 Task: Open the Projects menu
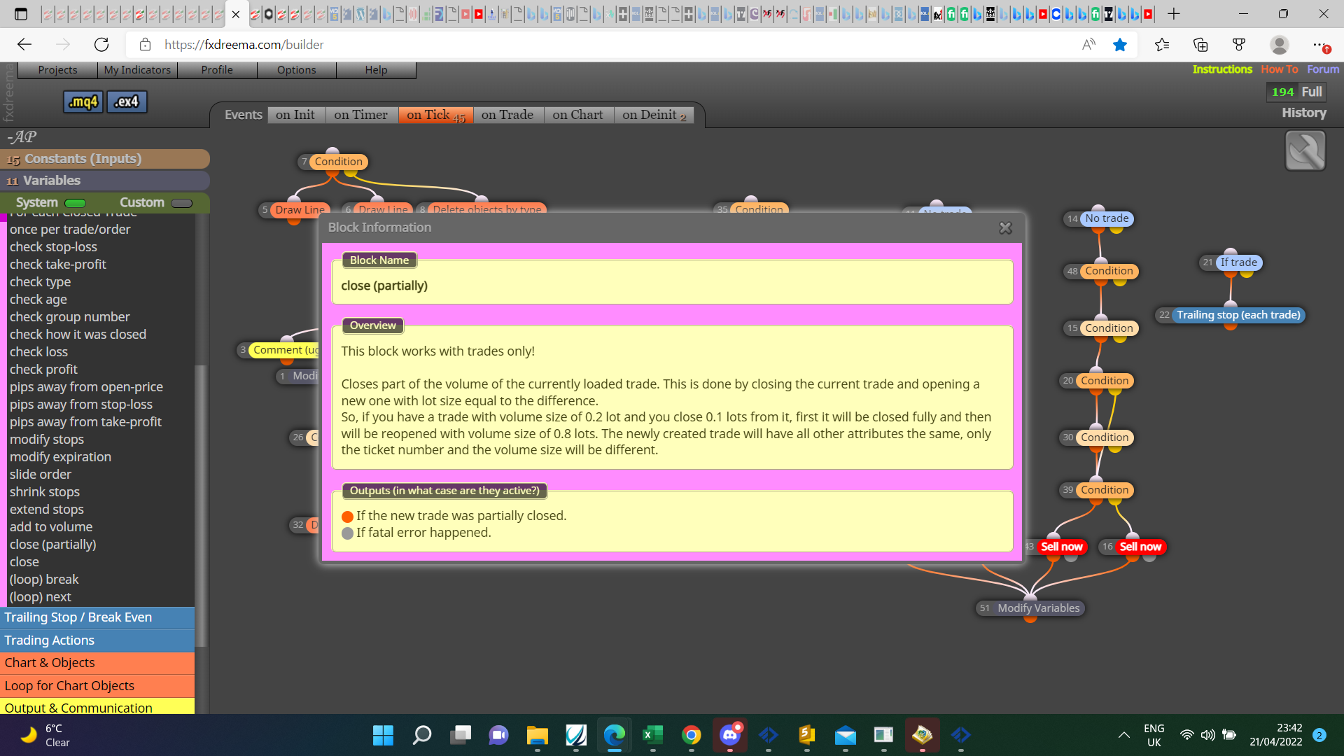58,70
